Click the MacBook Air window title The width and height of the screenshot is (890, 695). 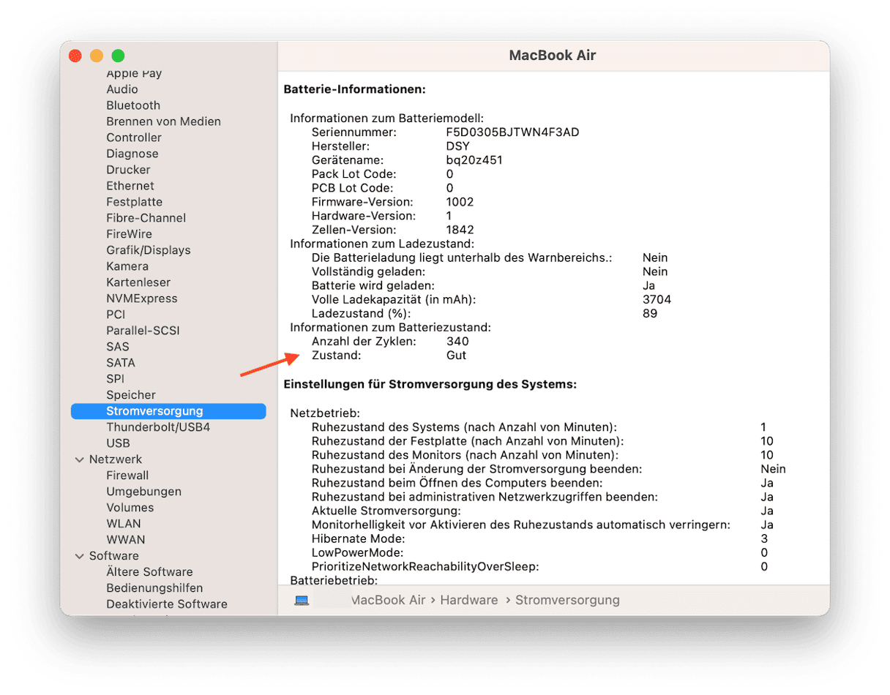coord(553,56)
